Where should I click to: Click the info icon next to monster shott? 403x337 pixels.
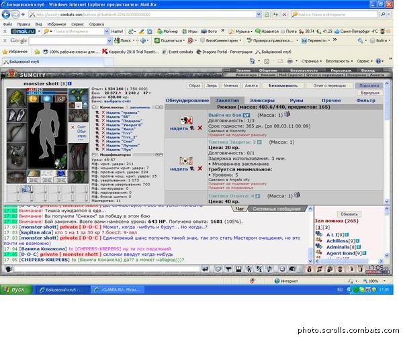(70, 83)
